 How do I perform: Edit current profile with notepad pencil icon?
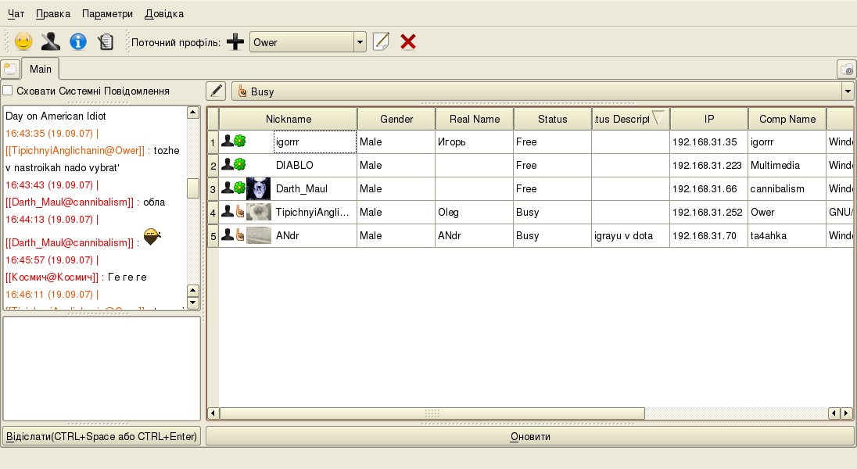click(381, 42)
